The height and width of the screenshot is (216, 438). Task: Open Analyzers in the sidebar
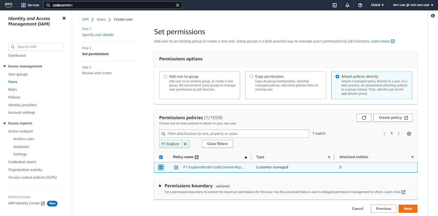click(21, 147)
